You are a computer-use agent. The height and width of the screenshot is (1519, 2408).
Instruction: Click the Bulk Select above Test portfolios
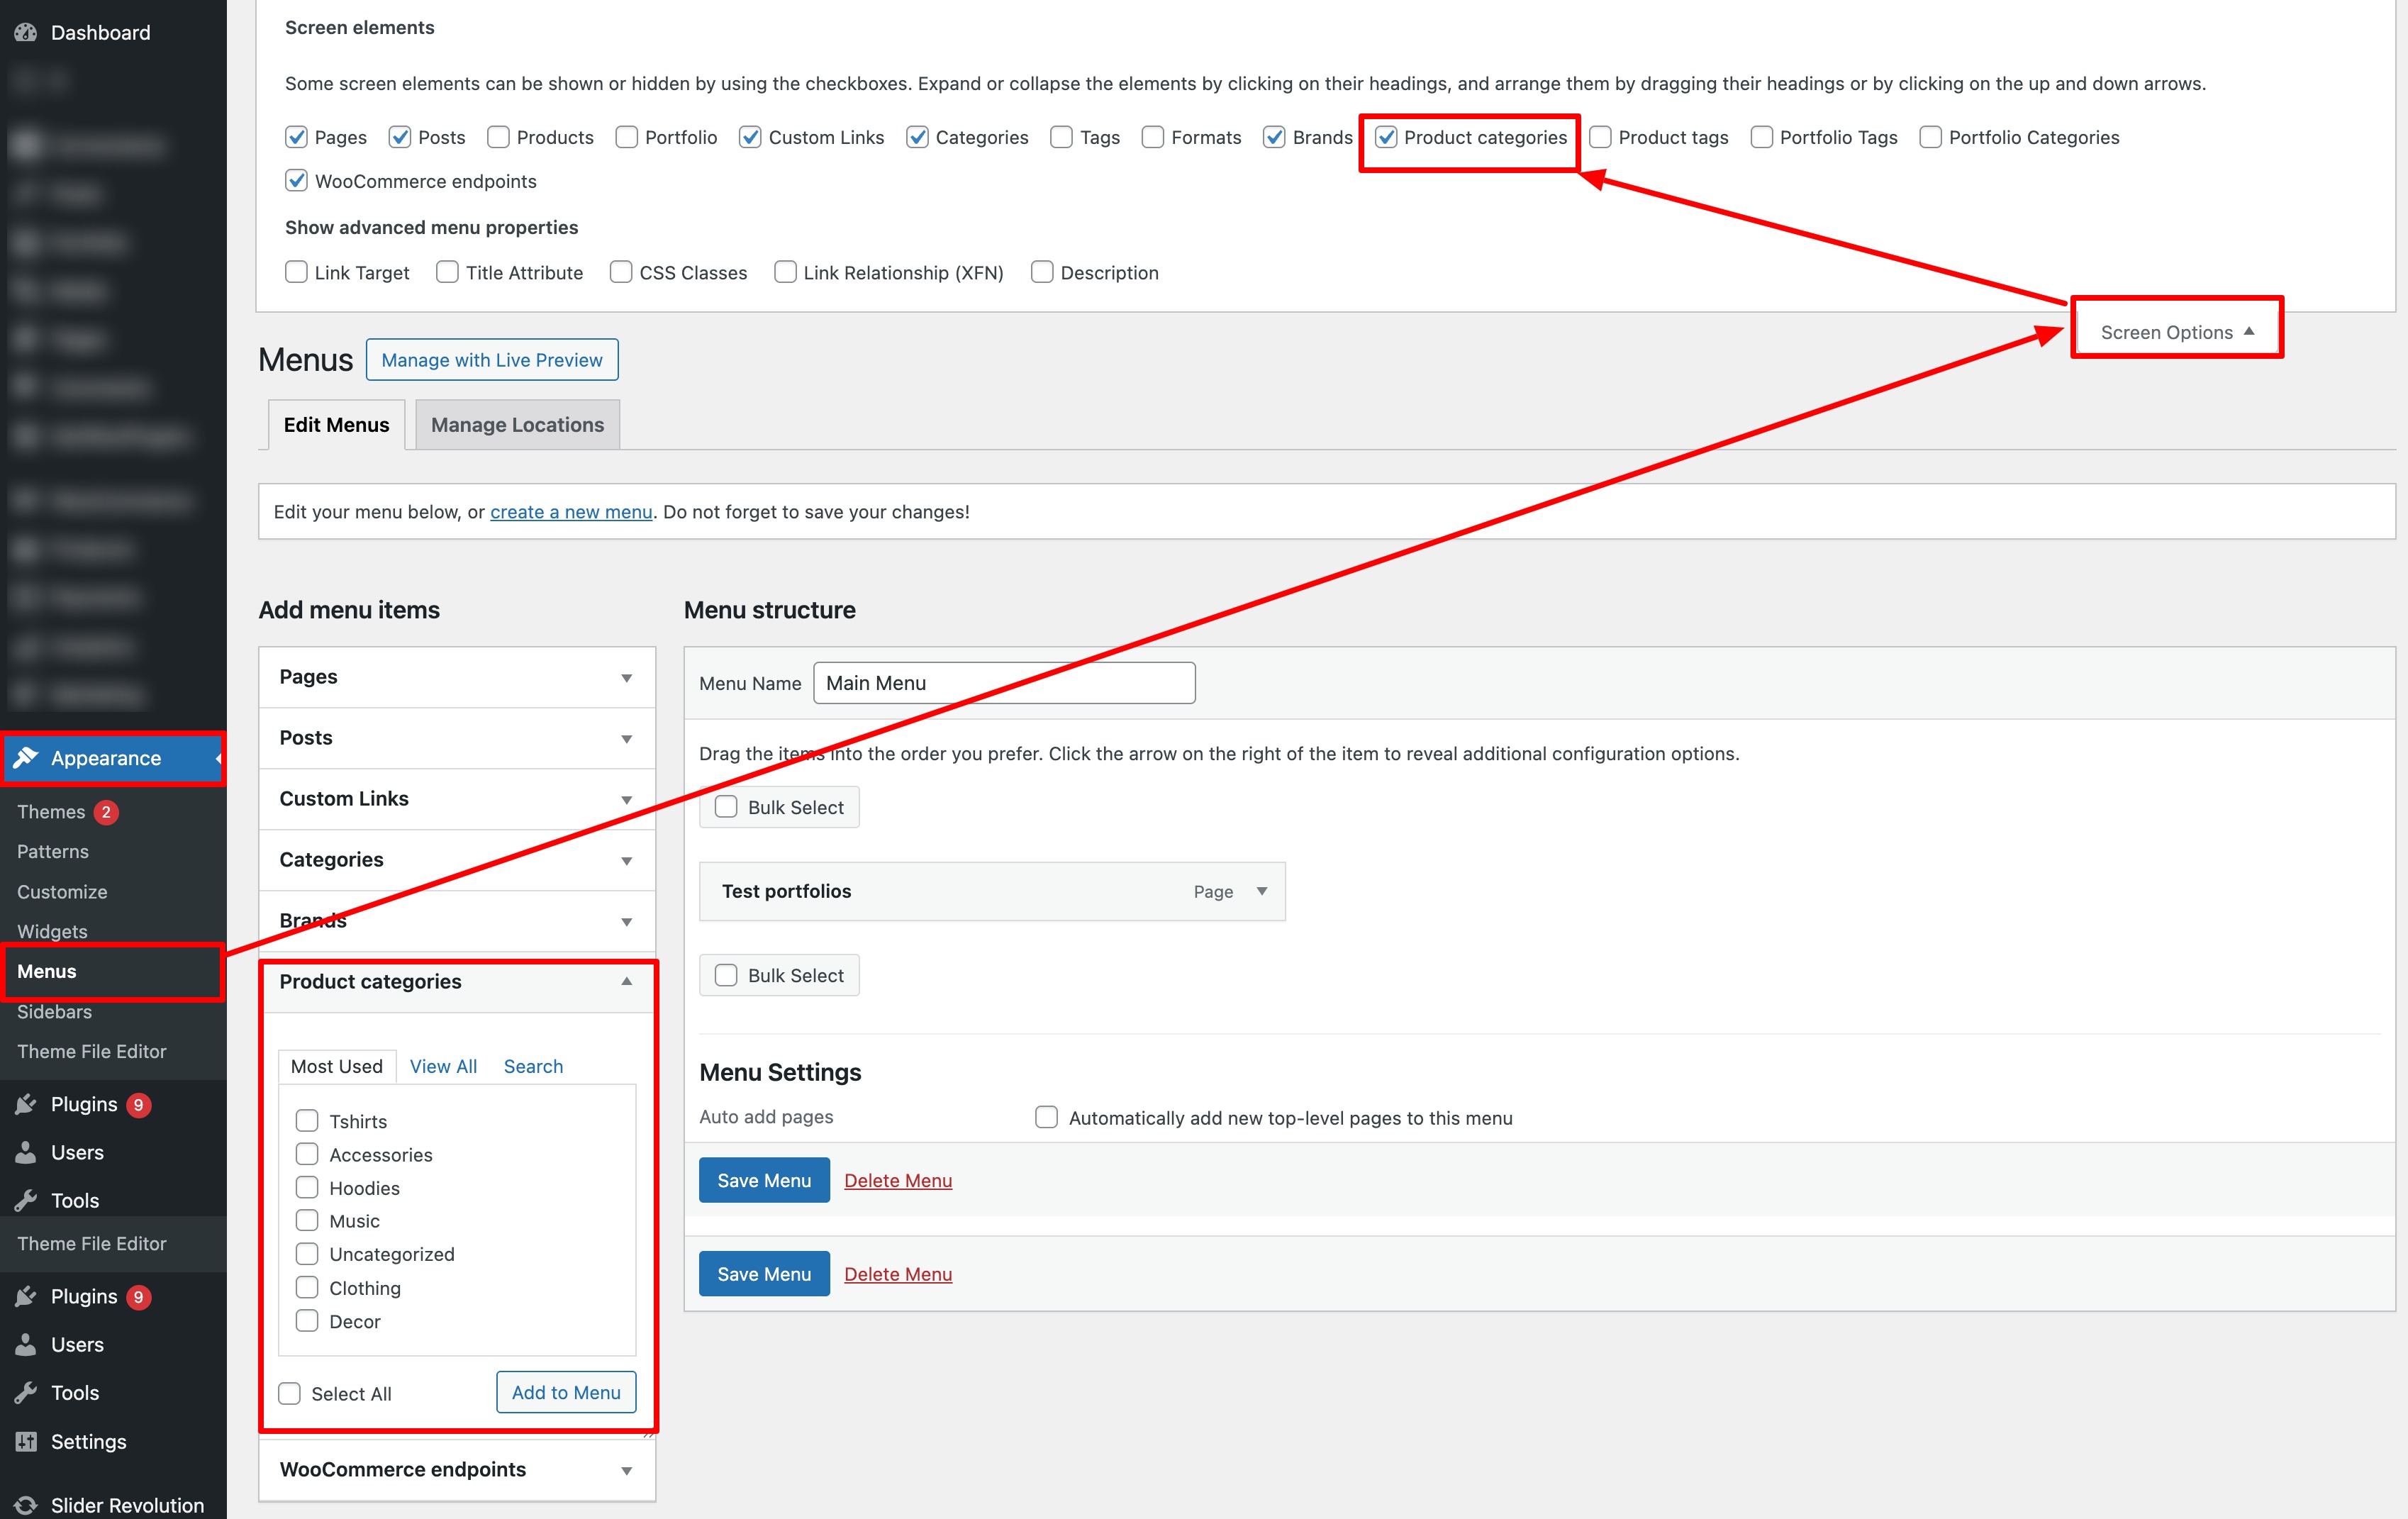(779, 807)
